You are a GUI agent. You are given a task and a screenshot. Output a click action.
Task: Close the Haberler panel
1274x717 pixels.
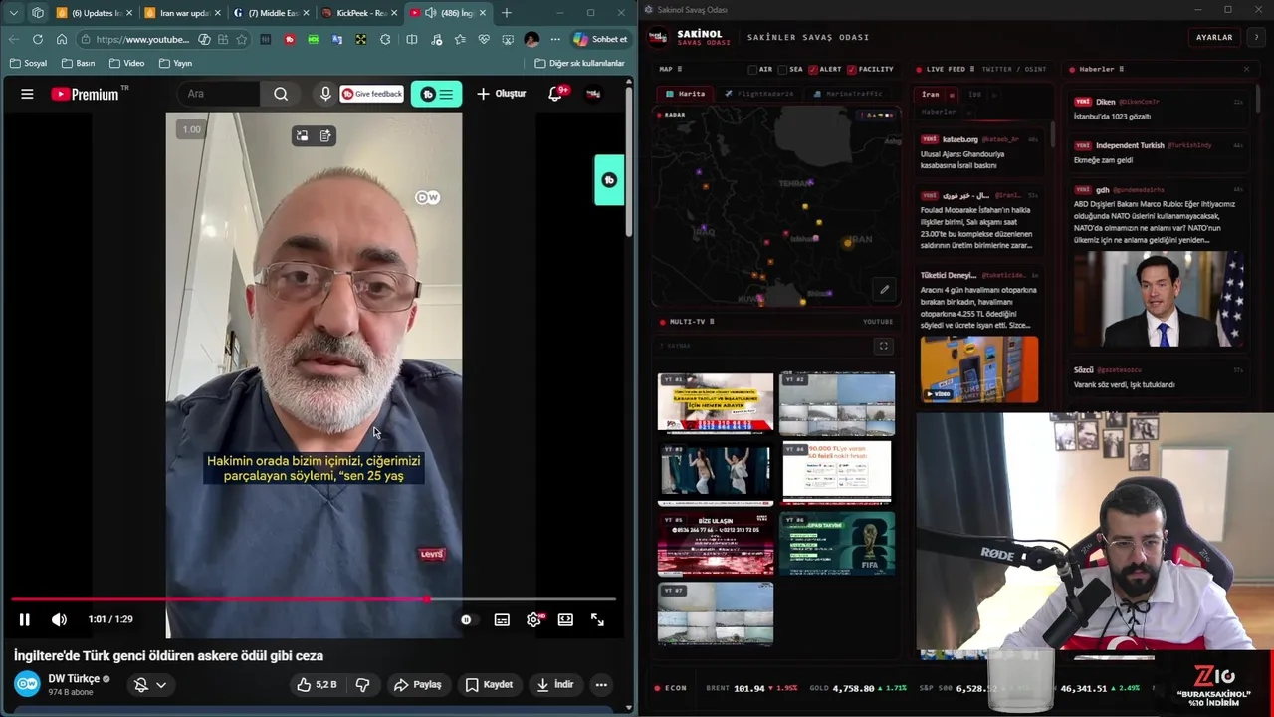click(x=1246, y=70)
